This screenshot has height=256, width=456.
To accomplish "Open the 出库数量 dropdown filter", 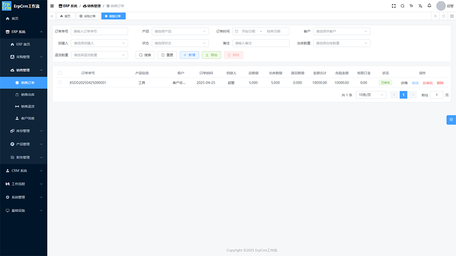I will 342,43.
